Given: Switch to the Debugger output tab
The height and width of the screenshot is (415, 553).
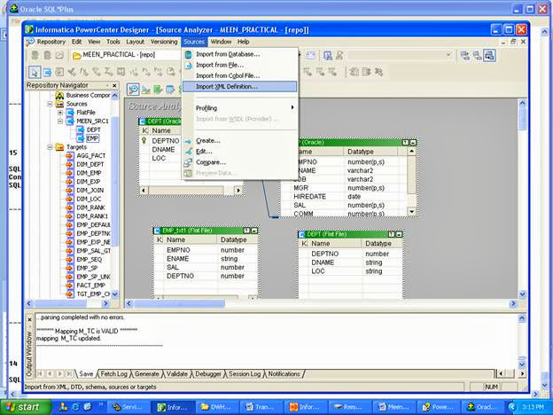Looking at the screenshot, I should [x=208, y=373].
